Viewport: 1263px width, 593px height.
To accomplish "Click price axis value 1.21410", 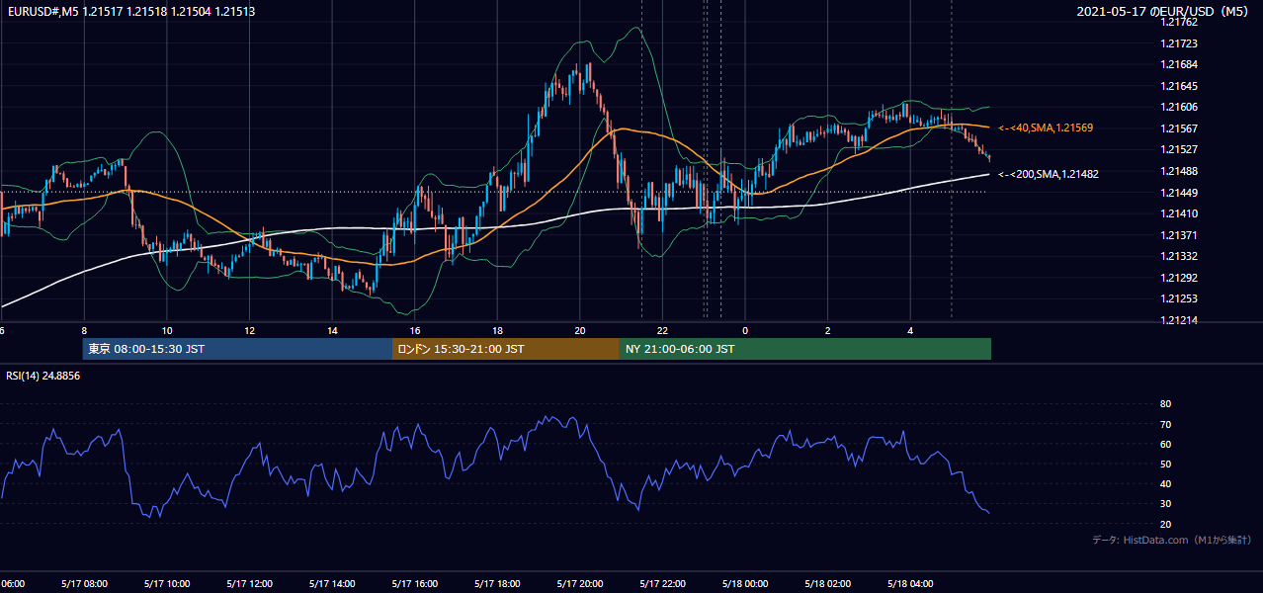I will [1177, 213].
